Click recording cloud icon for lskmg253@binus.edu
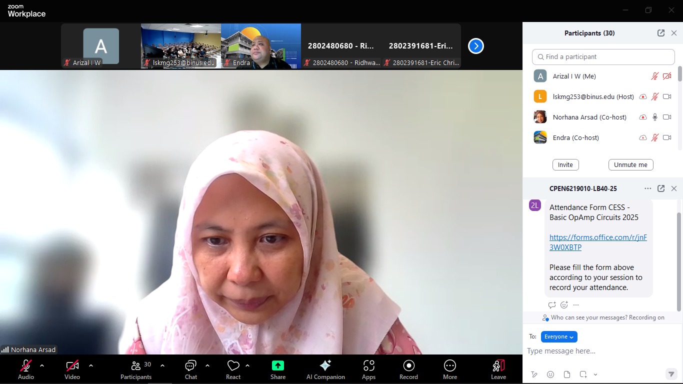The width and height of the screenshot is (683, 384). click(x=643, y=97)
